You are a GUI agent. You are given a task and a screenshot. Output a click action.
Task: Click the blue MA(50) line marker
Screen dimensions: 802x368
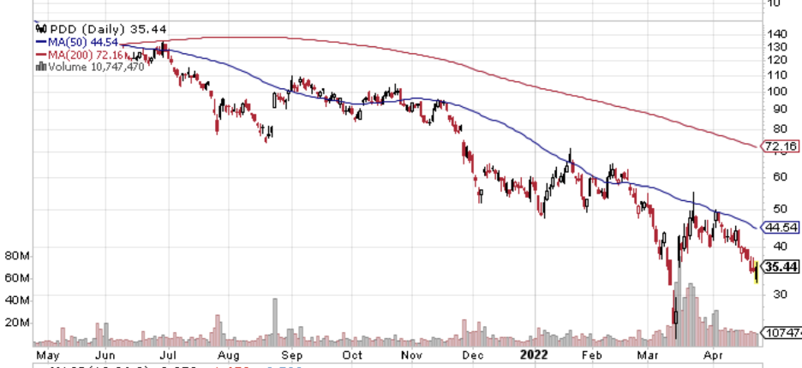(x=41, y=43)
